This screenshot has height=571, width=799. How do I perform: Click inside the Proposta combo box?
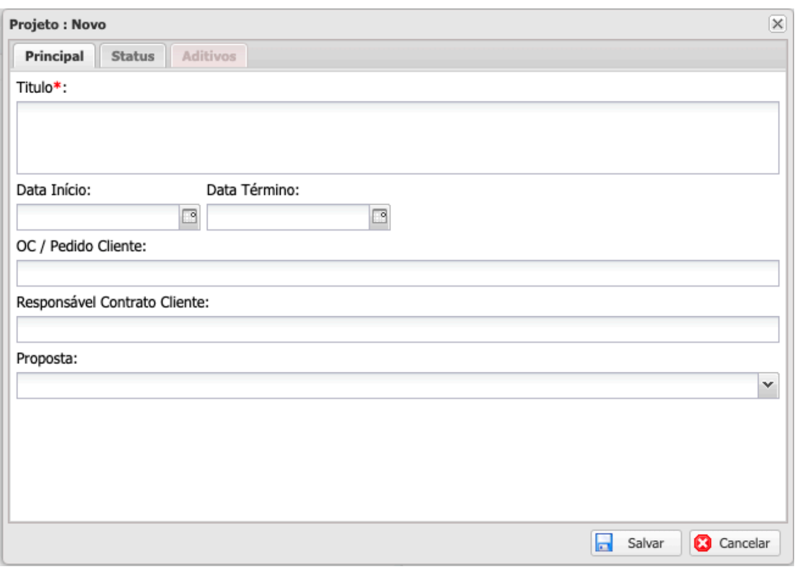click(x=386, y=385)
